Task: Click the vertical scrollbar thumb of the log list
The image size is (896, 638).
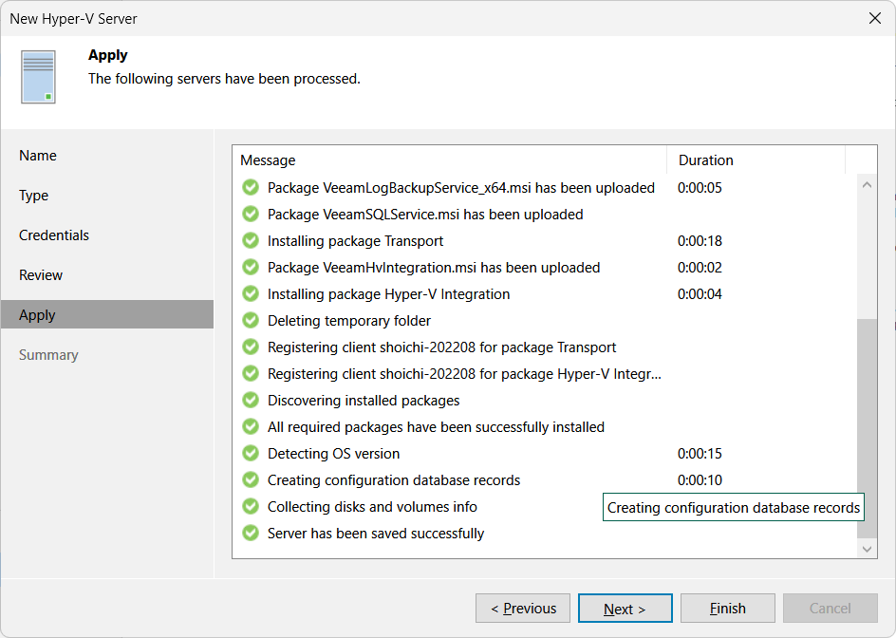Action: 867,429
